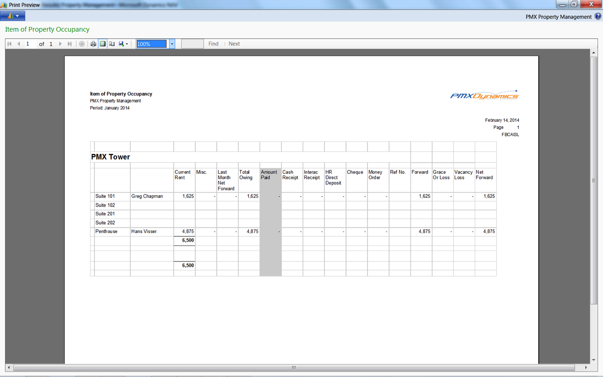Click tenant name 'Greg Chapman'
Viewport: 603px width, 377px height.
(147, 197)
